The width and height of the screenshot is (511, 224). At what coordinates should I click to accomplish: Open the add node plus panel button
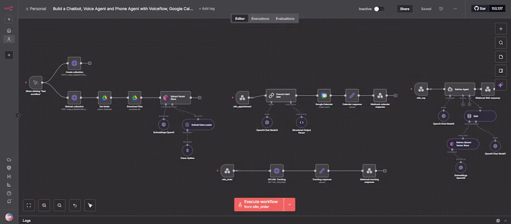point(501,29)
